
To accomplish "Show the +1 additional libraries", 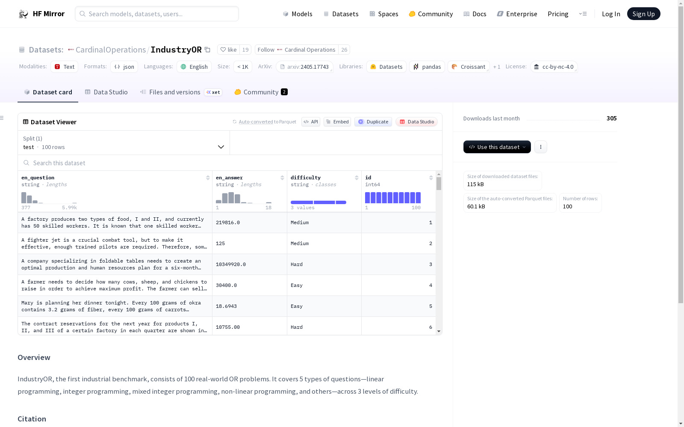I will click(x=497, y=67).
